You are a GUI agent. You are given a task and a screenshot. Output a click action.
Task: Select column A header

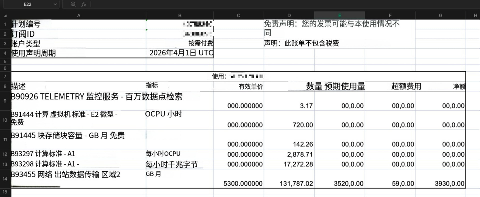pyautogui.click(x=79, y=15)
